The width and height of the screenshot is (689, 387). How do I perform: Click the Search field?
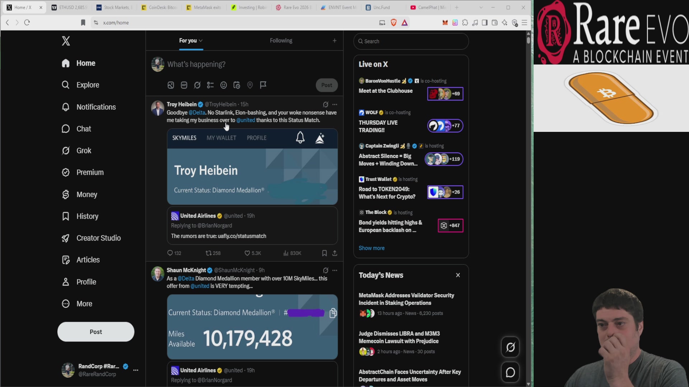[411, 41]
